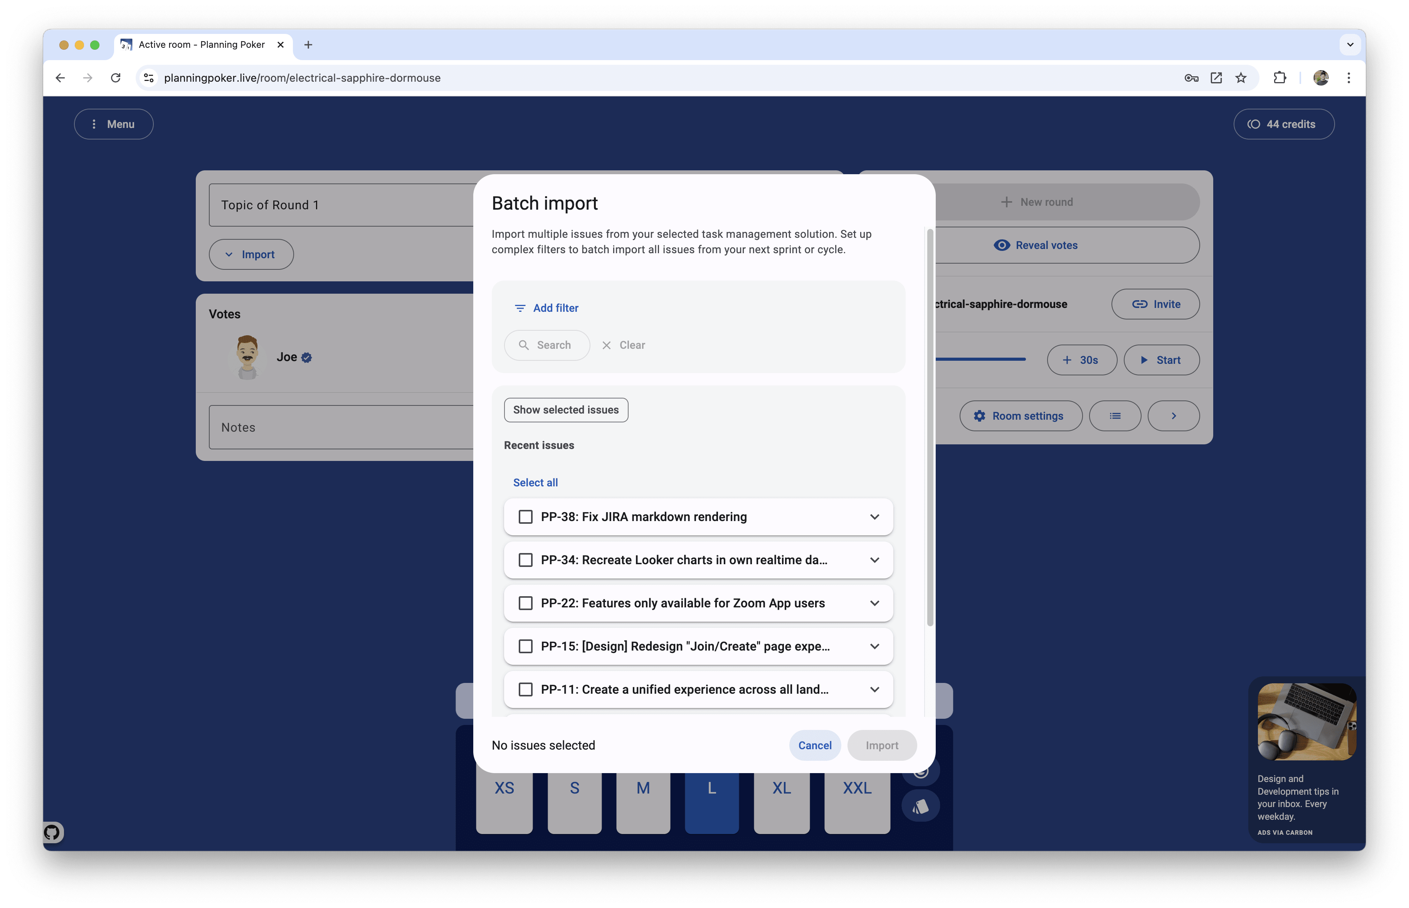Open the browser extensions puzzle icon
Screen dimensions: 1409x908
[x=1279, y=78]
